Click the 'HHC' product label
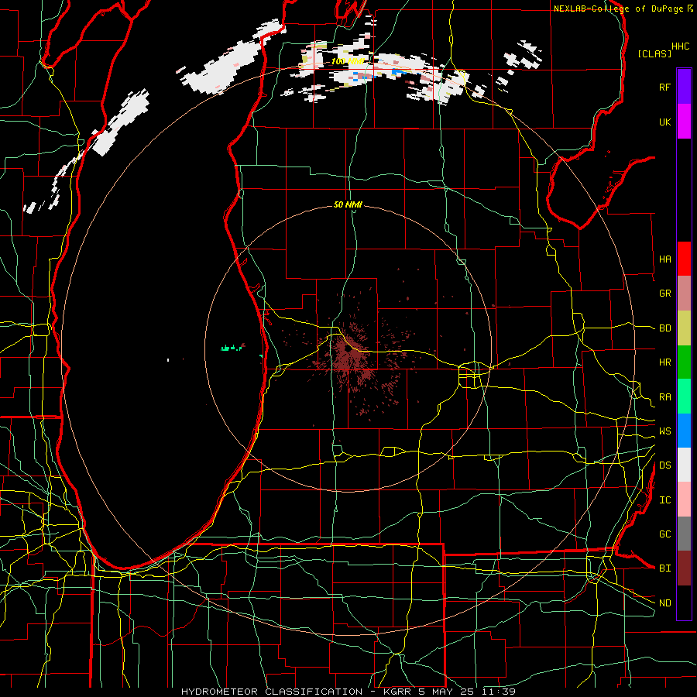 pos(680,46)
